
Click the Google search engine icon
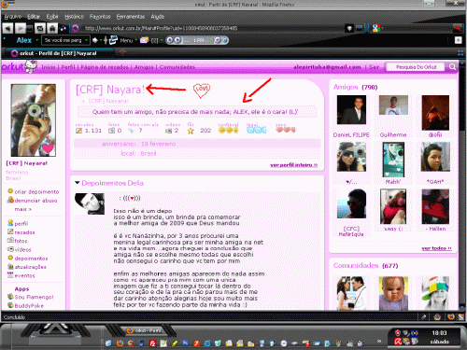376,28
